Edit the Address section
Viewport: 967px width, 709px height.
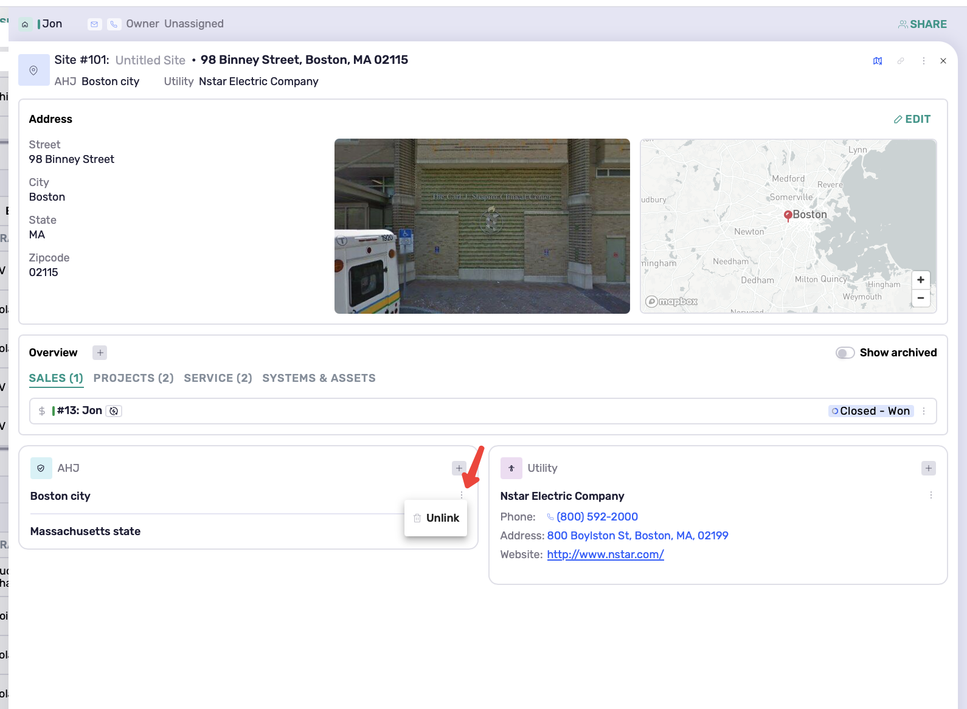click(912, 119)
